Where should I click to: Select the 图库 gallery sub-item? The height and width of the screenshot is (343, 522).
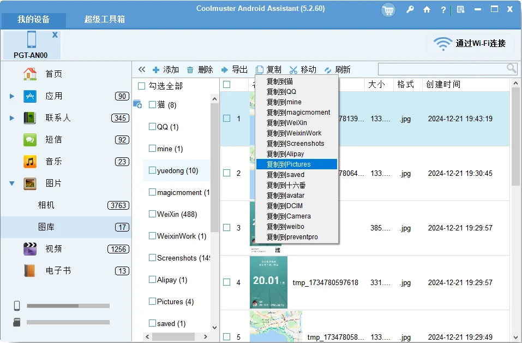(x=46, y=227)
